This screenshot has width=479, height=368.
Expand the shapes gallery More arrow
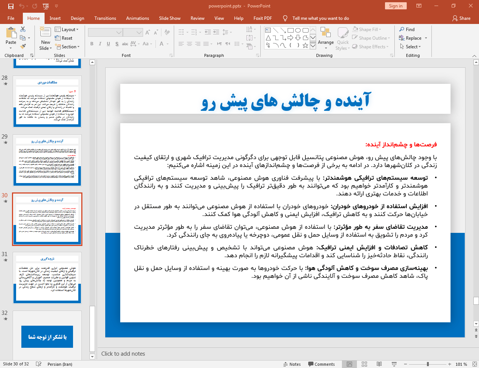[313, 45]
